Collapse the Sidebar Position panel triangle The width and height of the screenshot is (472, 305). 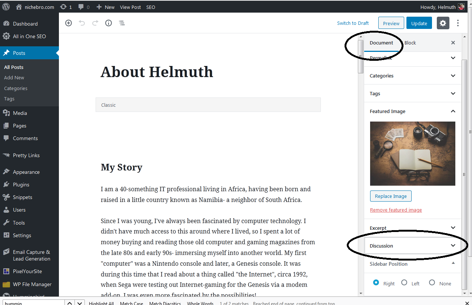point(453,263)
